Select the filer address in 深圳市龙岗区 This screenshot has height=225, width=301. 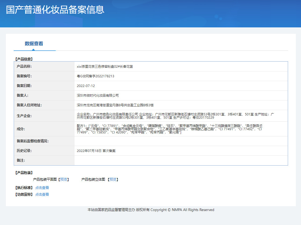115,105
